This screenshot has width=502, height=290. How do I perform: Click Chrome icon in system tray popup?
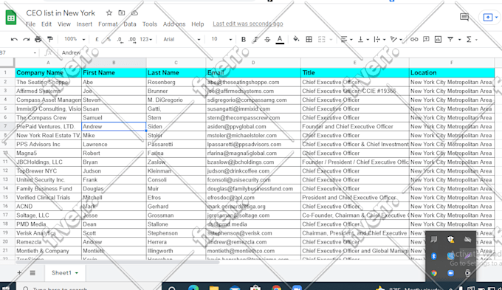[434, 273]
